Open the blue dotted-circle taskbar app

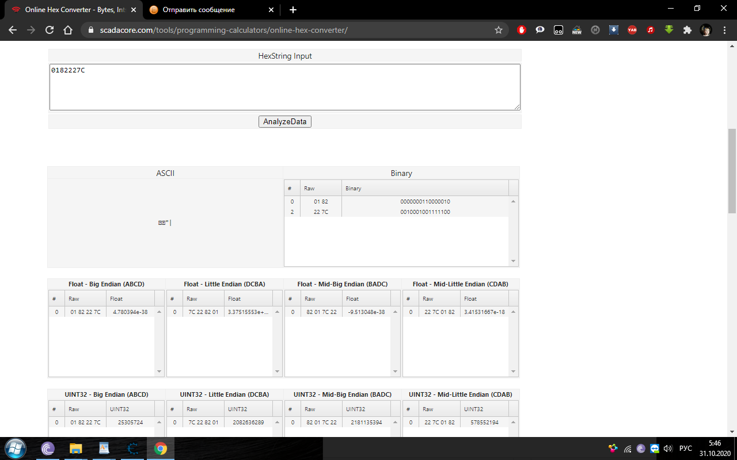click(132, 448)
